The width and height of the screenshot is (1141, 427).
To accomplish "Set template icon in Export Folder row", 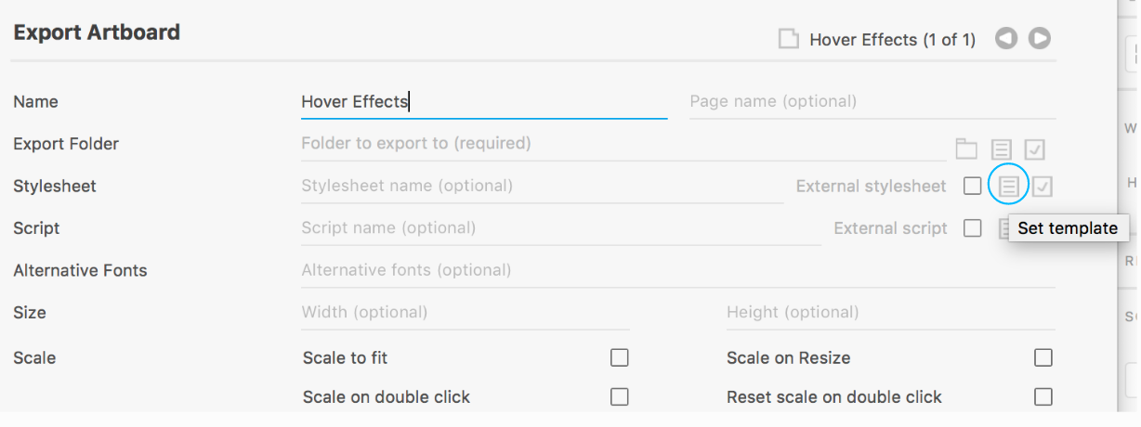I will click(1001, 149).
